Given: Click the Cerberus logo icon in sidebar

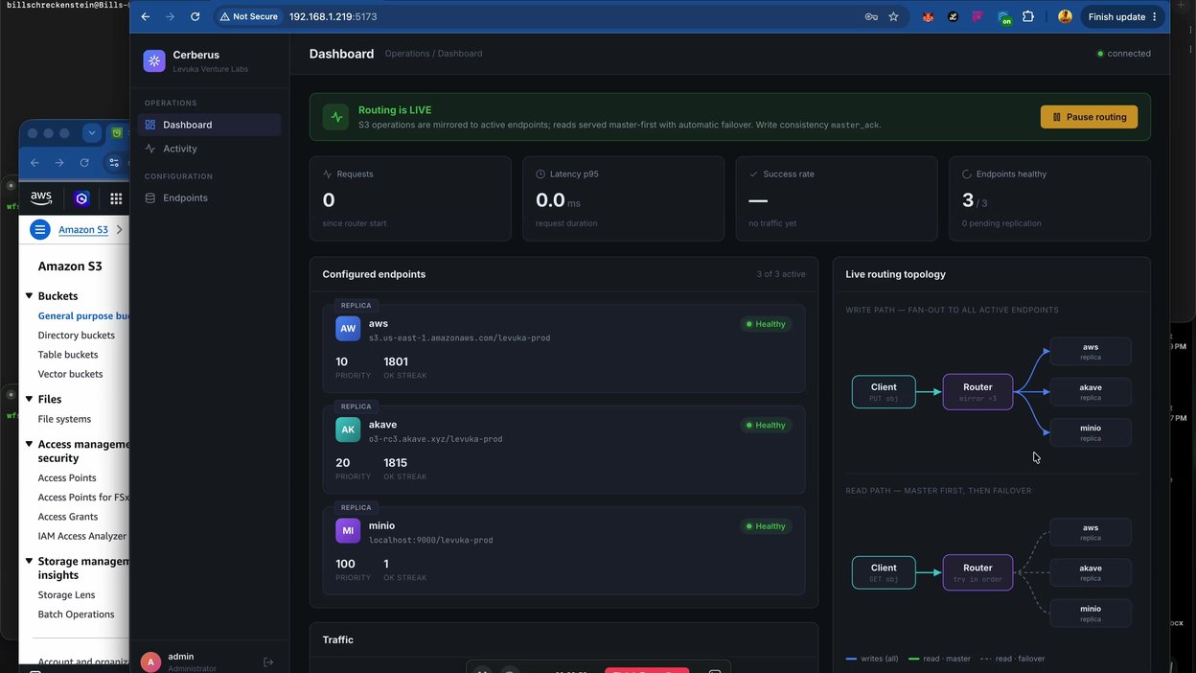Looking at the screenshot, I should 154,60.
